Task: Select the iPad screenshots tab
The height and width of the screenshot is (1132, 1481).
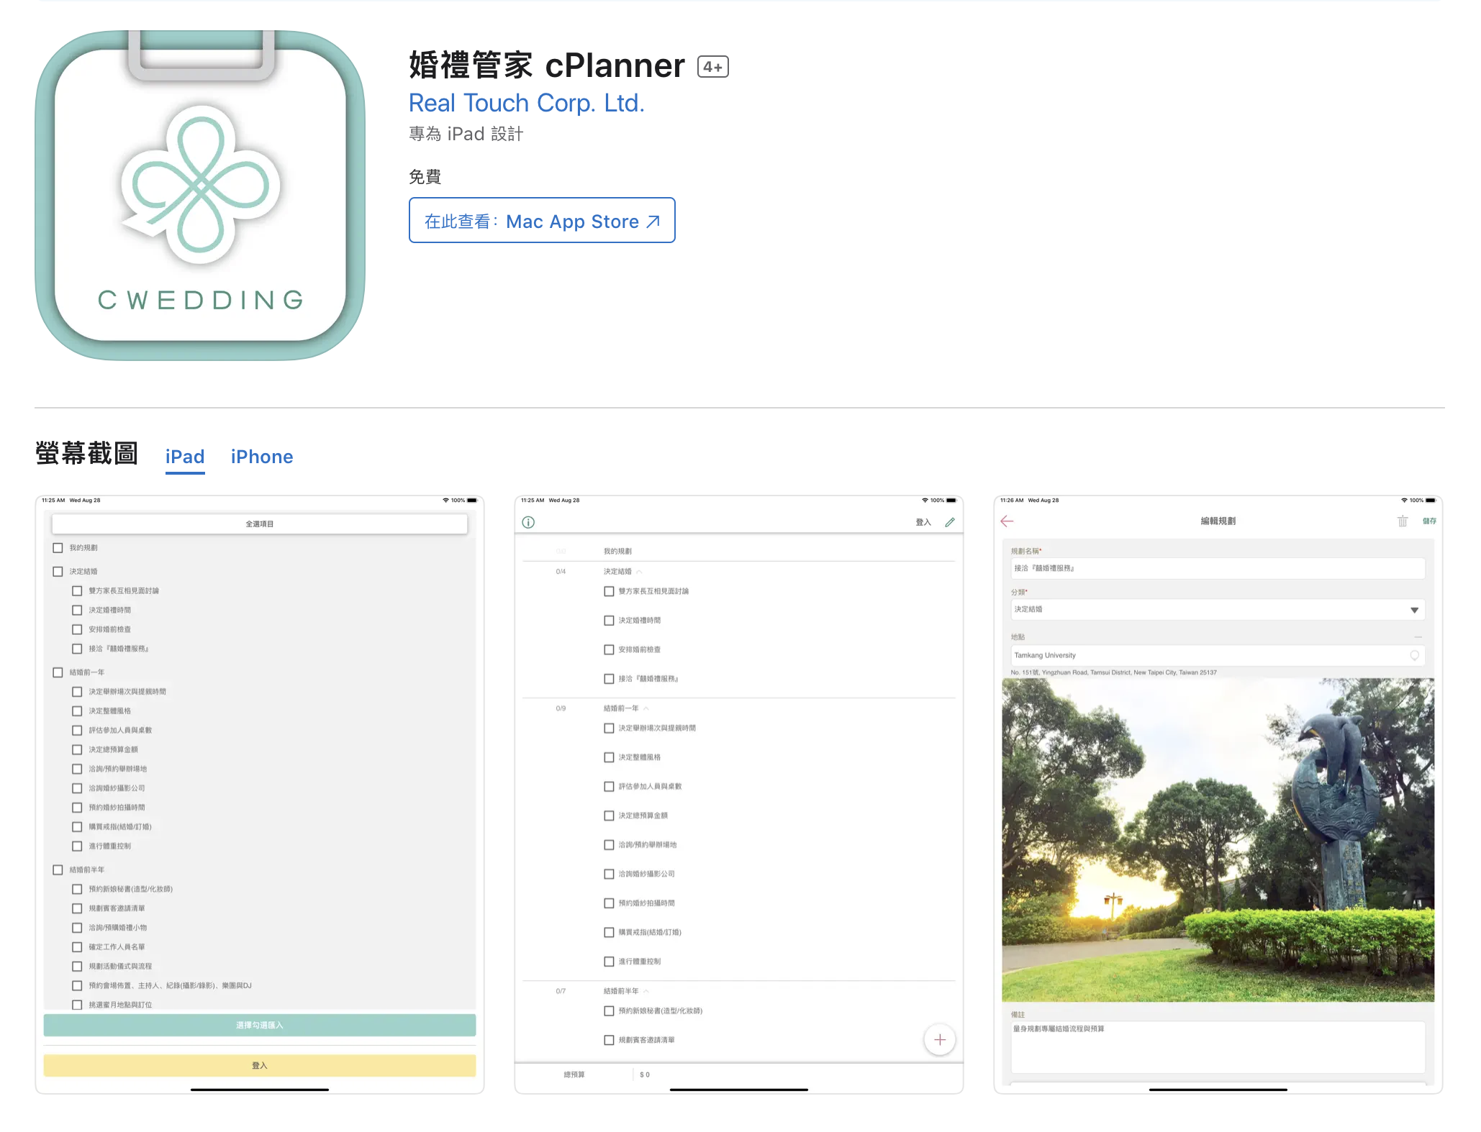Action: pos(184,456)
